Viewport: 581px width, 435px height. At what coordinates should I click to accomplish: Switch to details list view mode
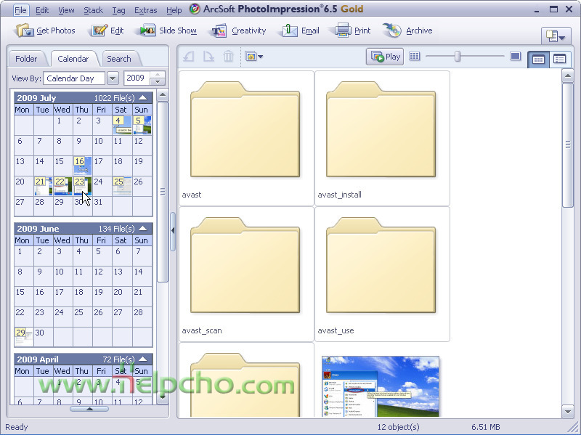(x=559, y=59)
